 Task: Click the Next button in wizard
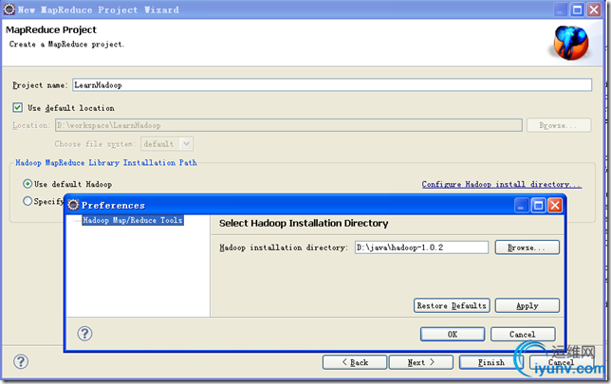(421, 362)
